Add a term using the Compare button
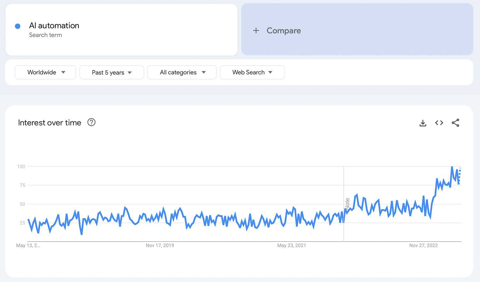Viewport: 480px width, 282px height. pos(283,30)
